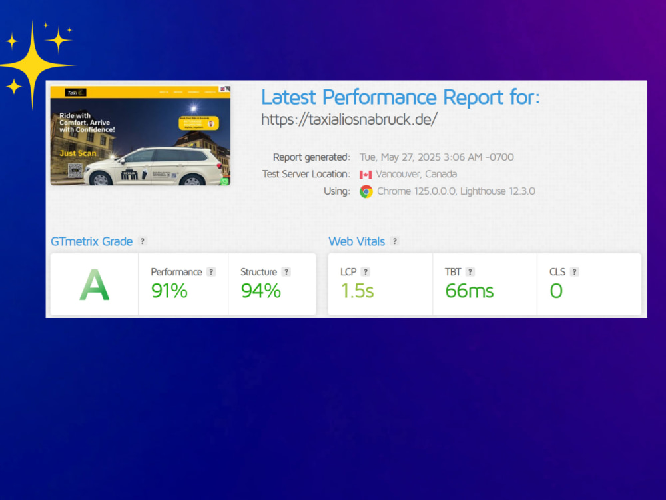Viewport: 666px width, 500px height.
Task: Click the Test Server Location label
Action: coord(306,174)
